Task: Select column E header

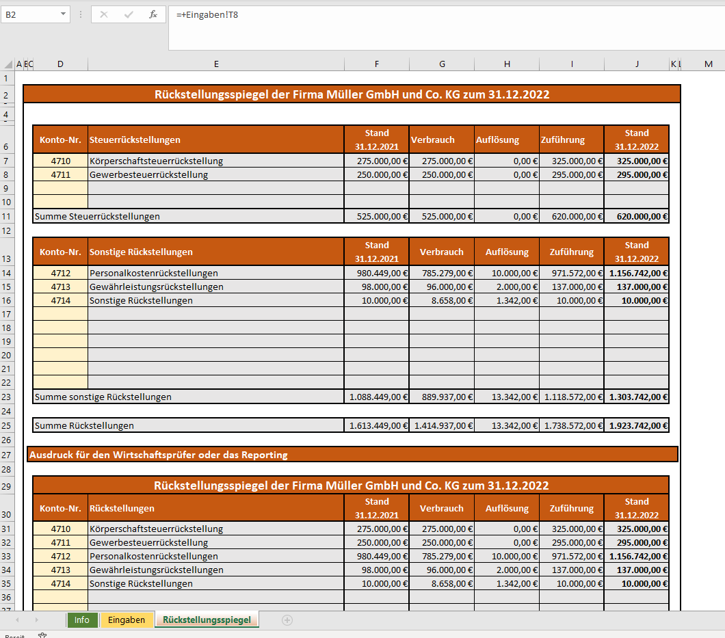Action: point(216,64)
